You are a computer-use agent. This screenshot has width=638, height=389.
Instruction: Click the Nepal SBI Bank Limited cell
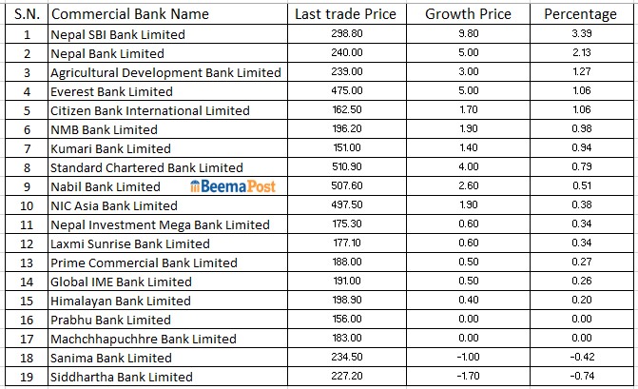click(x=117, y=34)
